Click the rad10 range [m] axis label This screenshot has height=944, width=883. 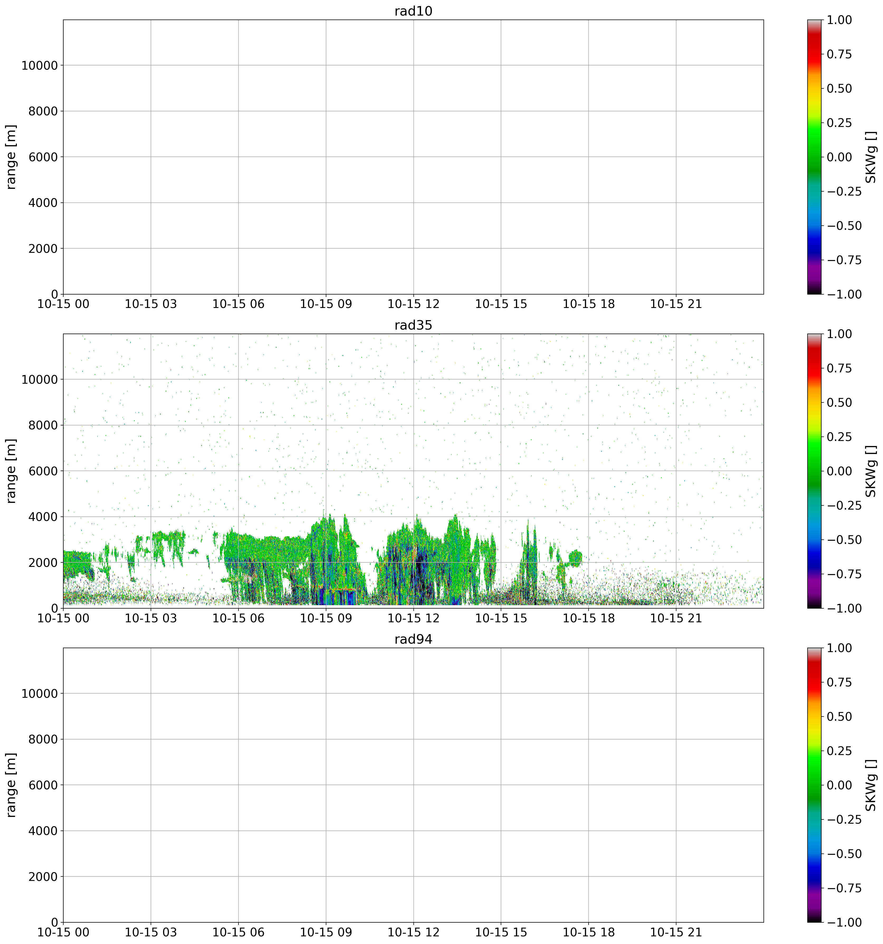point(11,157)
